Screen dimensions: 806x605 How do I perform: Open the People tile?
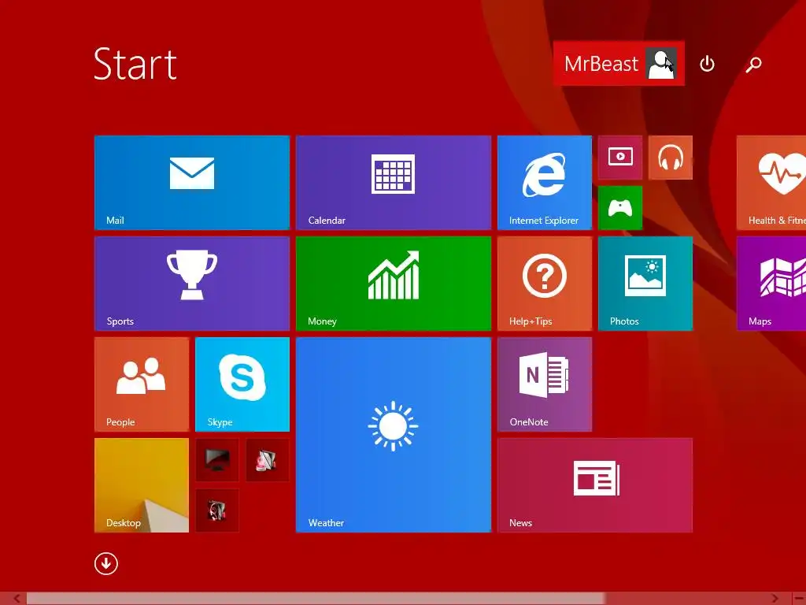(x=142, y=384)
